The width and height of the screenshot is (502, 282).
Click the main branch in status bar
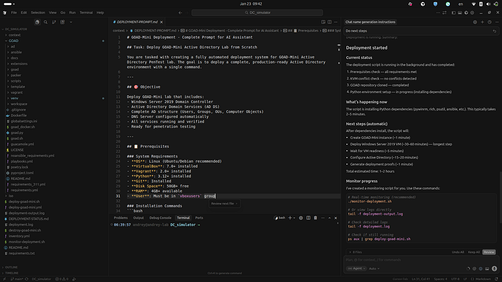tap(17, 279)
